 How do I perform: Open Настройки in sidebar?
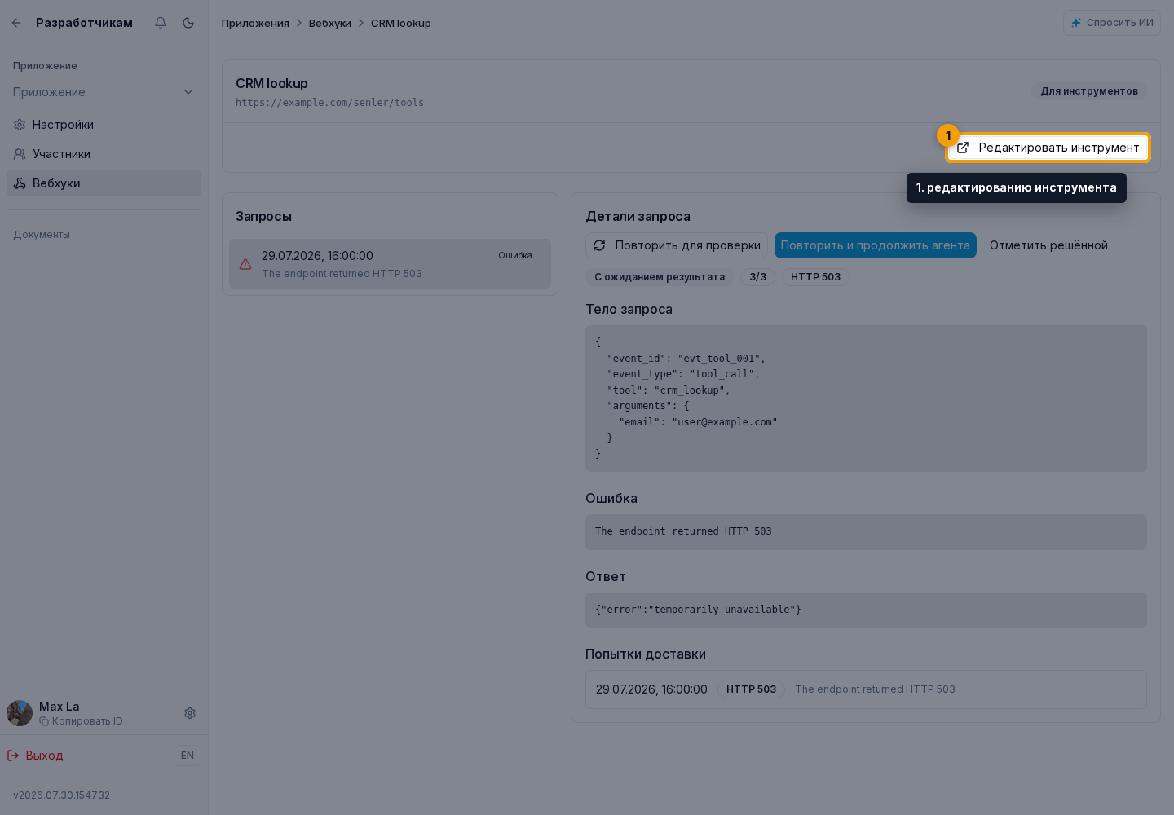[104, 125]
